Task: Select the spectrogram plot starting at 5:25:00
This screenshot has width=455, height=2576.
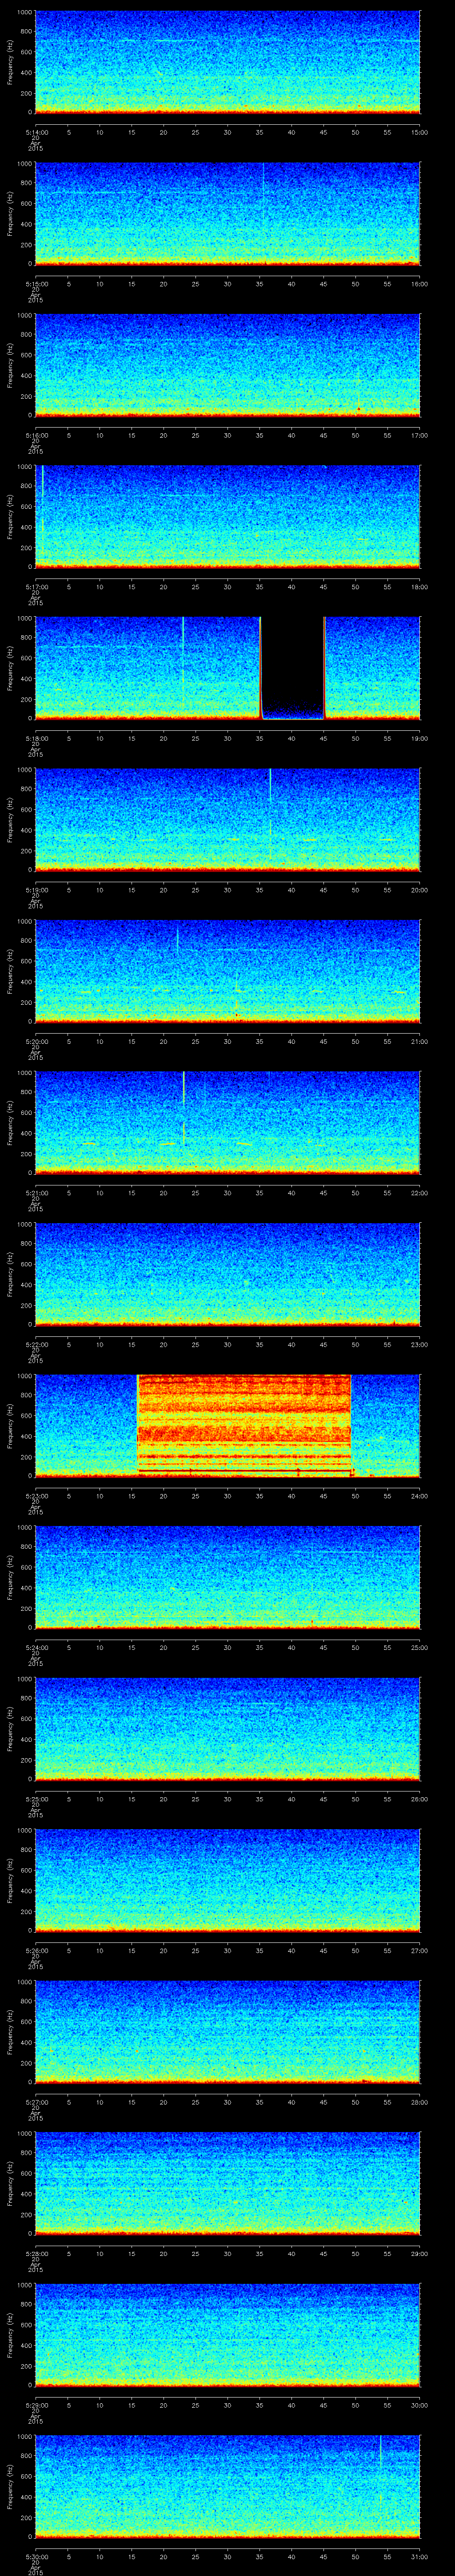Action: point(227,1729)
